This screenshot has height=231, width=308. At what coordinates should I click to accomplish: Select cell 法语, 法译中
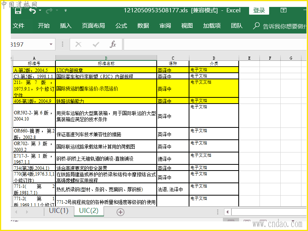(173, 189)
